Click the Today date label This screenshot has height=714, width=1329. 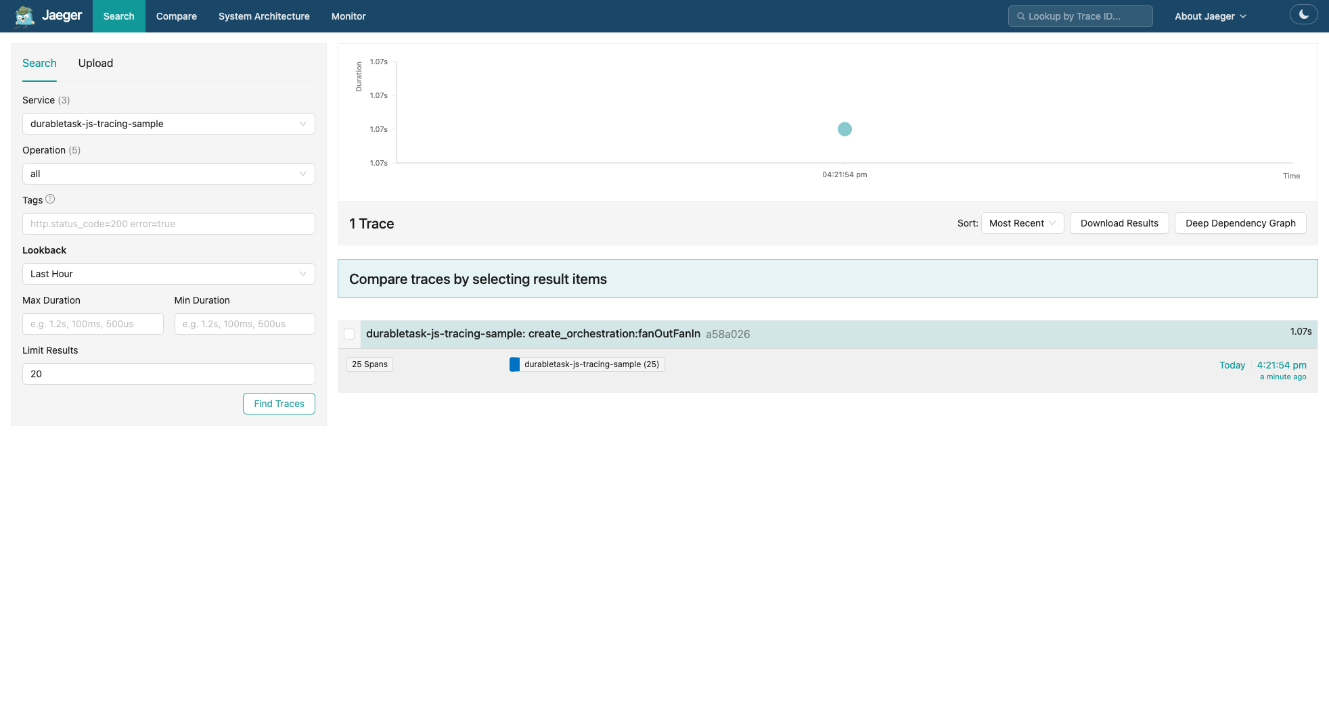tap(1232, 365)
